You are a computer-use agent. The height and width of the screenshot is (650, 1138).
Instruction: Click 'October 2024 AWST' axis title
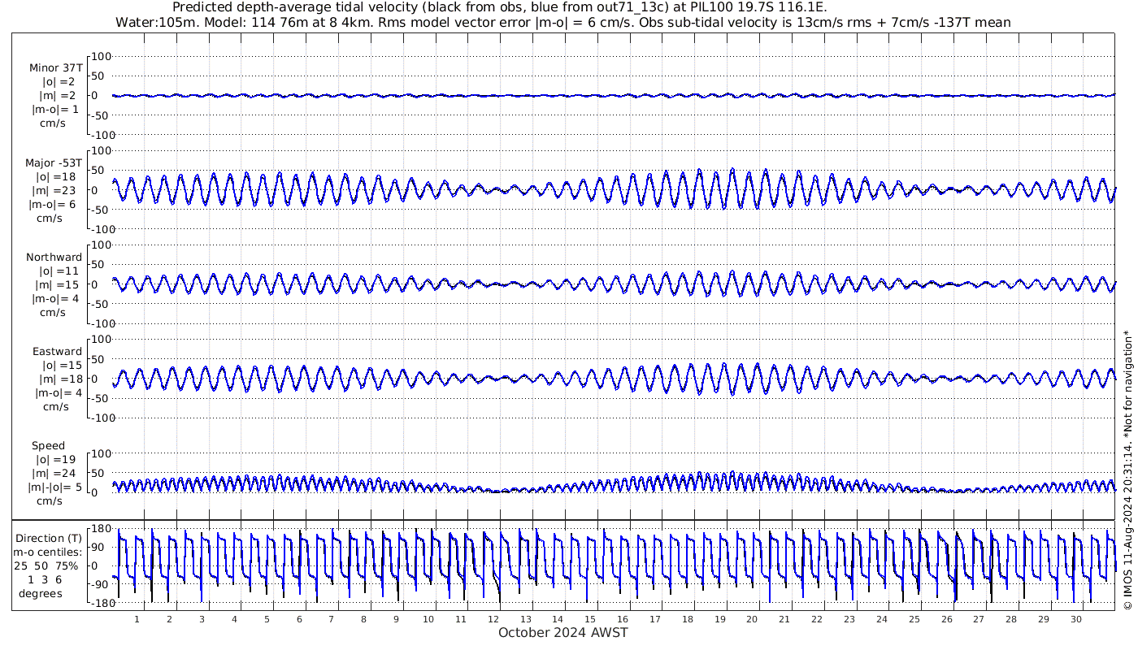[x=563, y=632]
